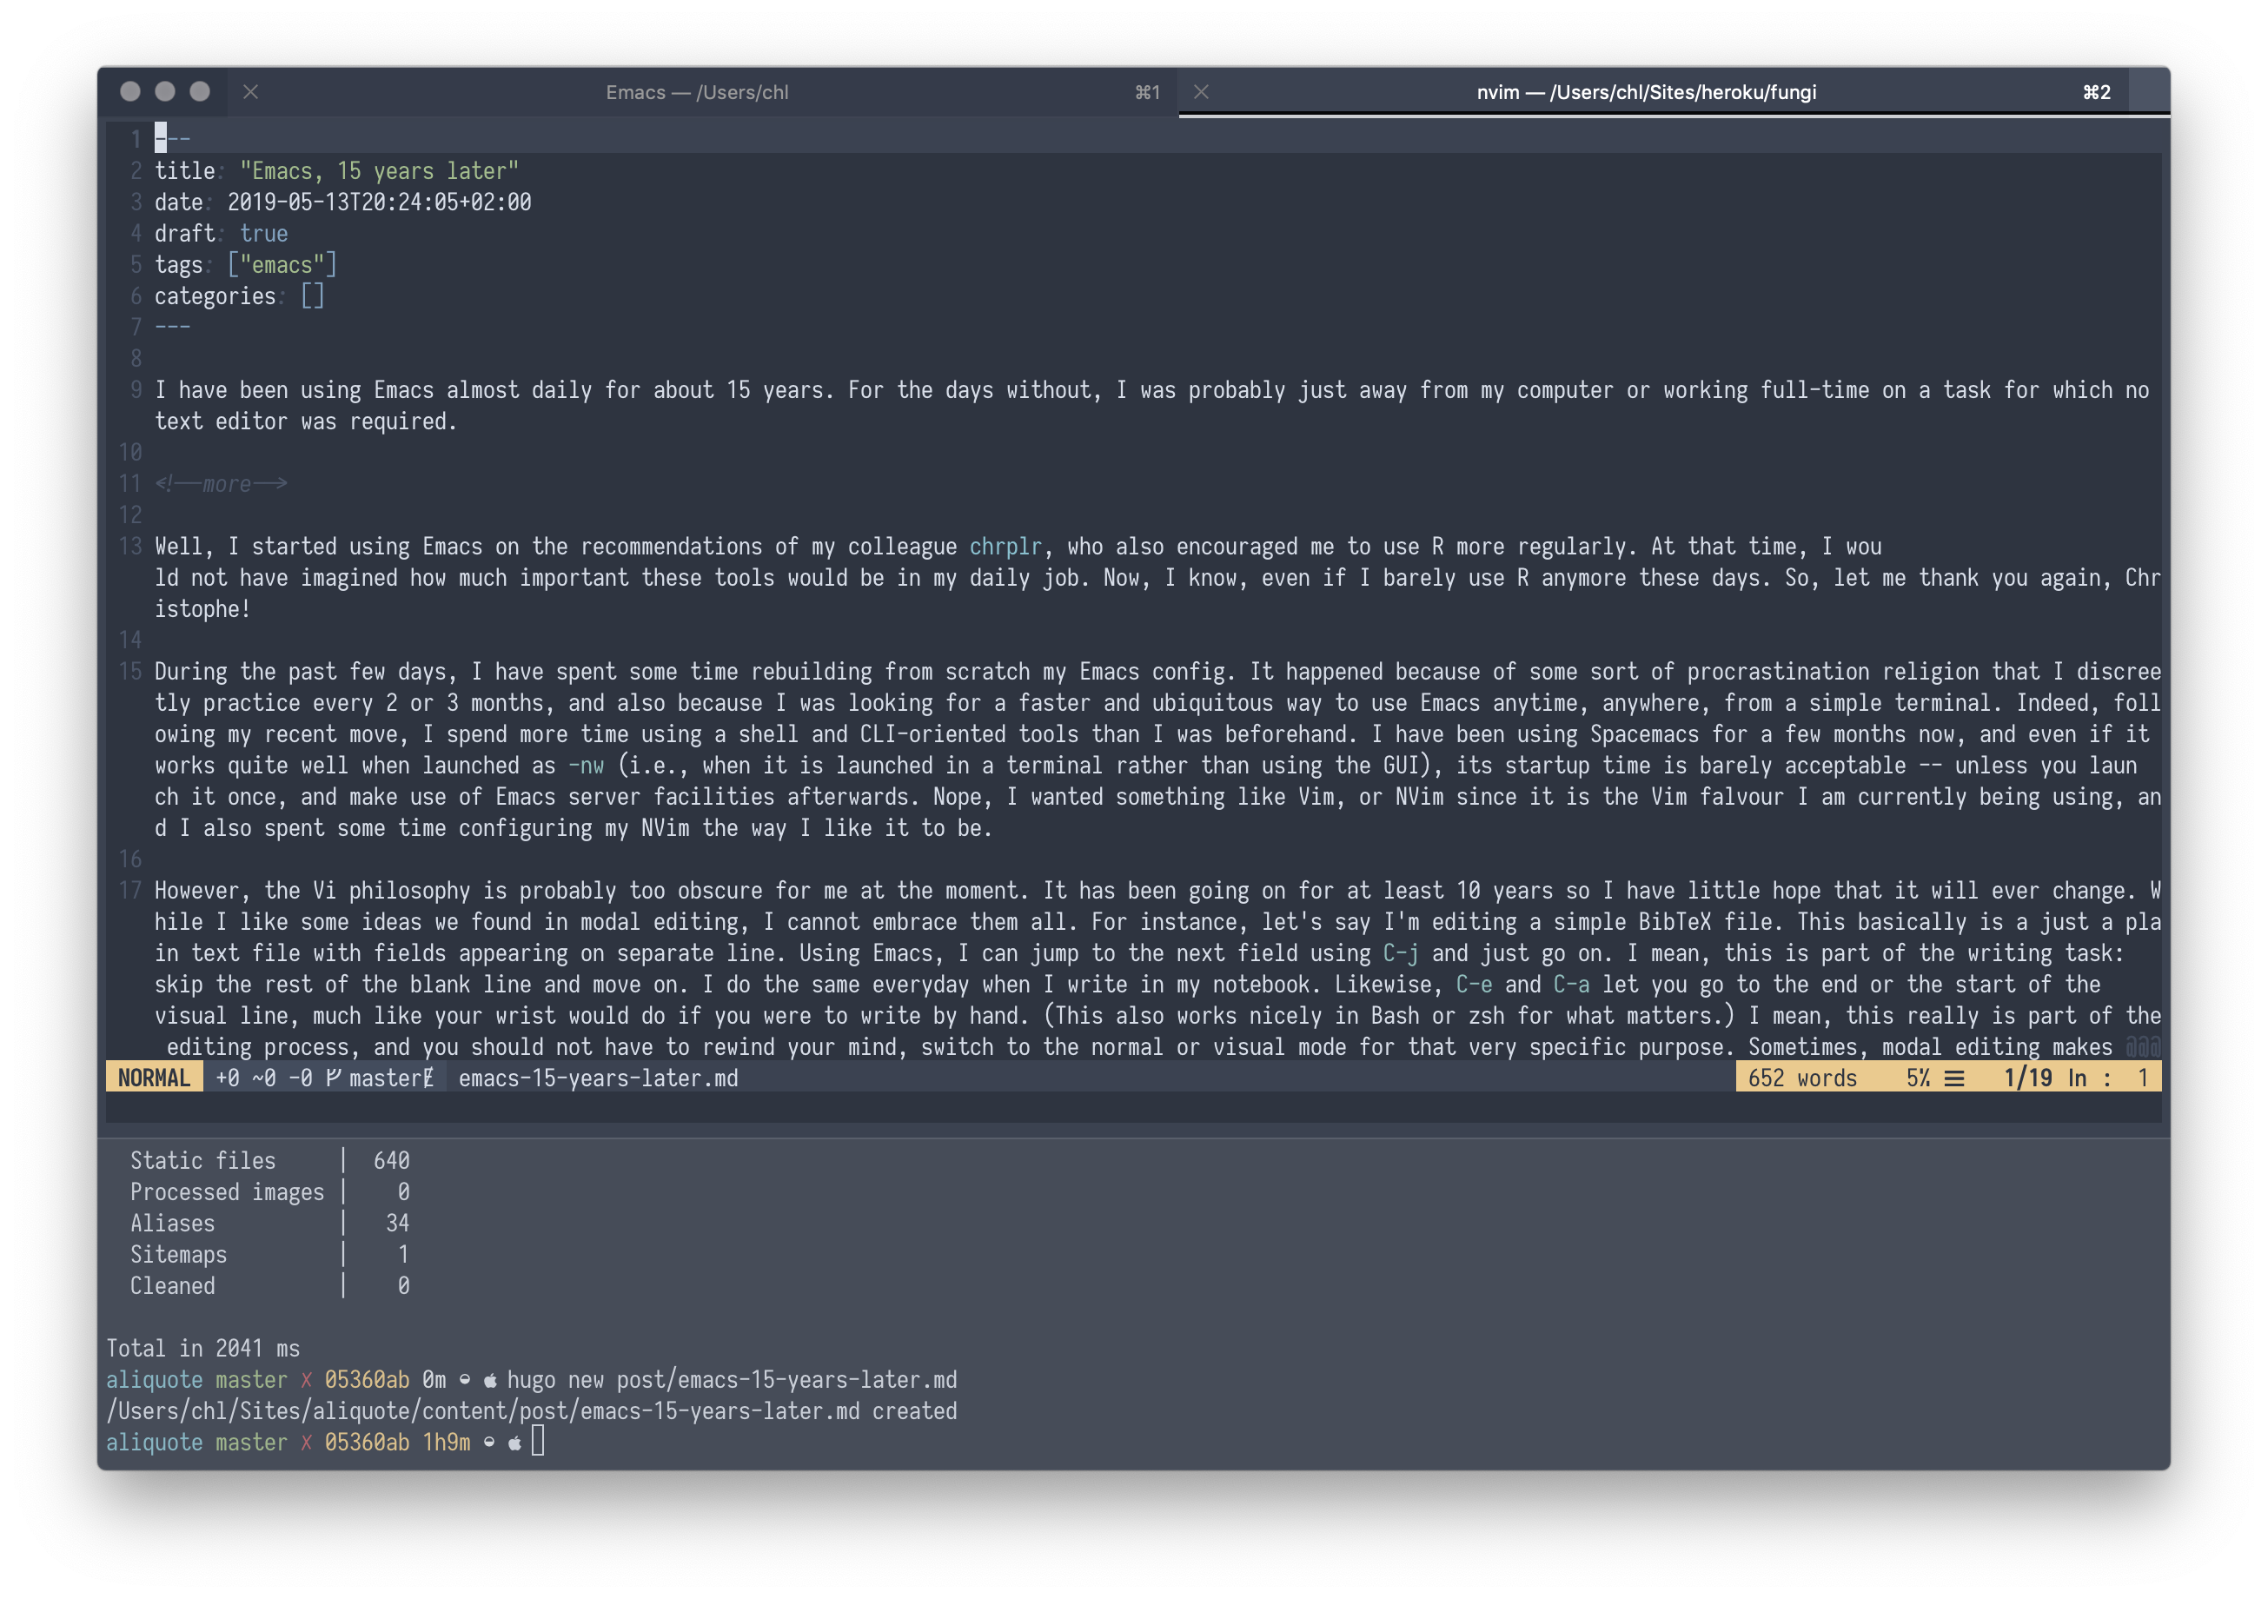Click the Apple logo on the current prompt line
This screenshot has height=1599, width=2268.
514,1443
